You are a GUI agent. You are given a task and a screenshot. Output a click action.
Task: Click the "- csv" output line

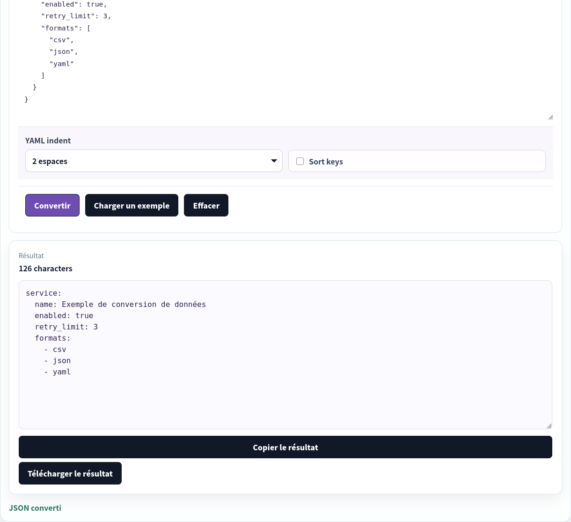click(x=55, y=350)
